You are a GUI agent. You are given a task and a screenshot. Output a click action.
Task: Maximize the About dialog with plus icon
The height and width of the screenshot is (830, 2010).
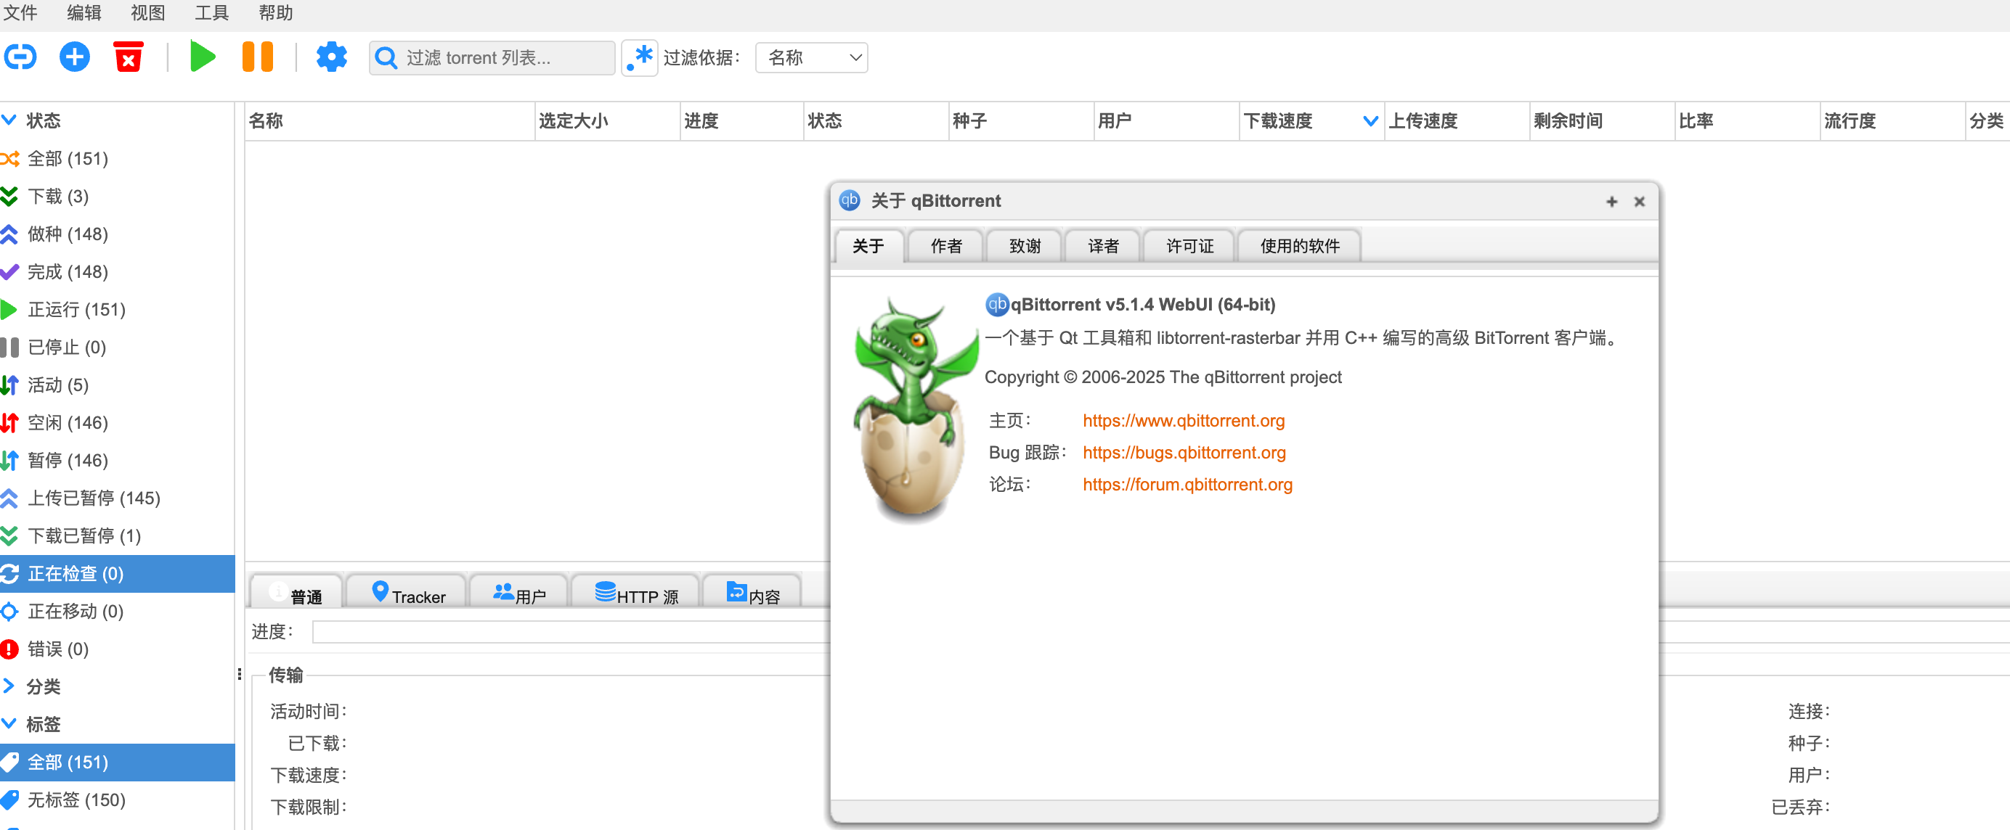(x=1611, y=202)
